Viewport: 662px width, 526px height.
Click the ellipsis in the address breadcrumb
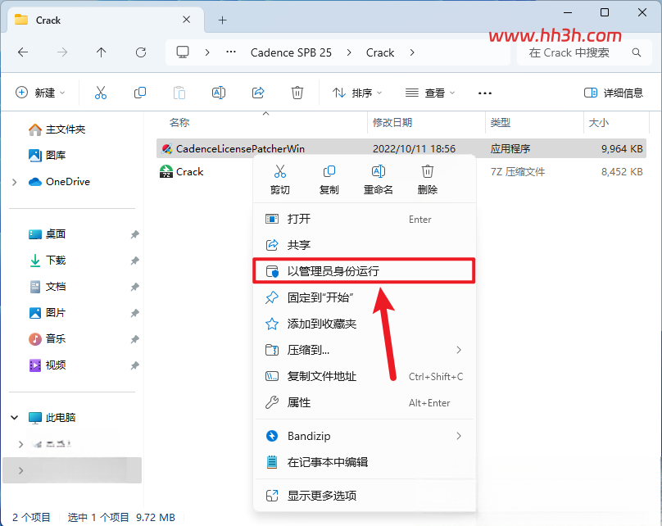[231, 52]
